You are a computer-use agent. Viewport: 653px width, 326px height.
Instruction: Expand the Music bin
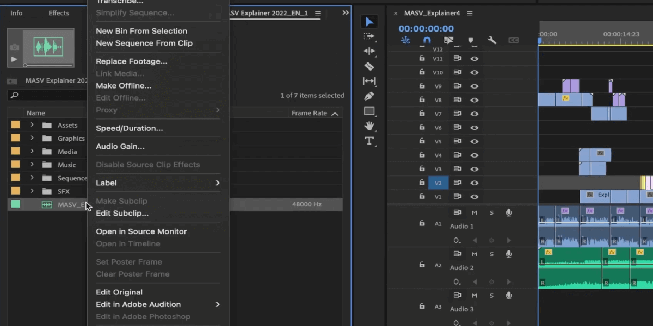pyautogui.click(x=32, y=165)
